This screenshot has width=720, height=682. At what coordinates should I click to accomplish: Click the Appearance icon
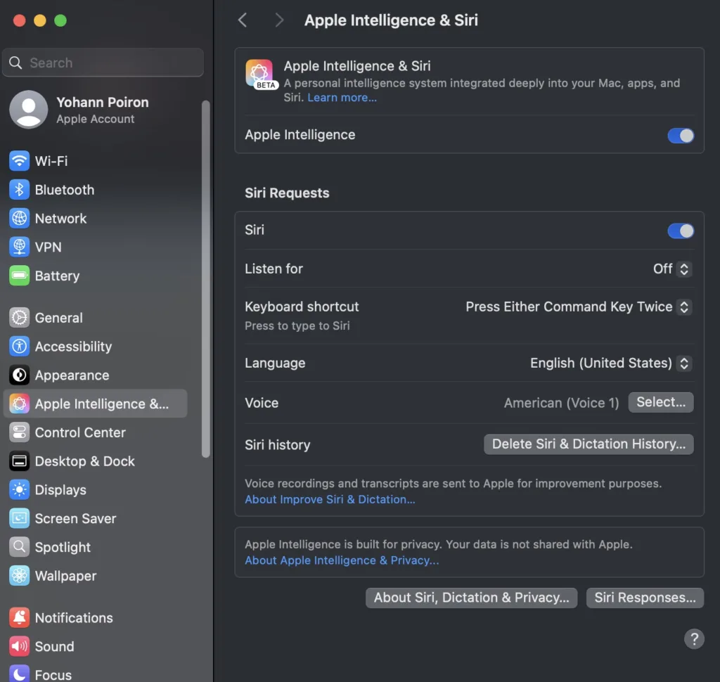pyautogui.click(x=19, y=375)
